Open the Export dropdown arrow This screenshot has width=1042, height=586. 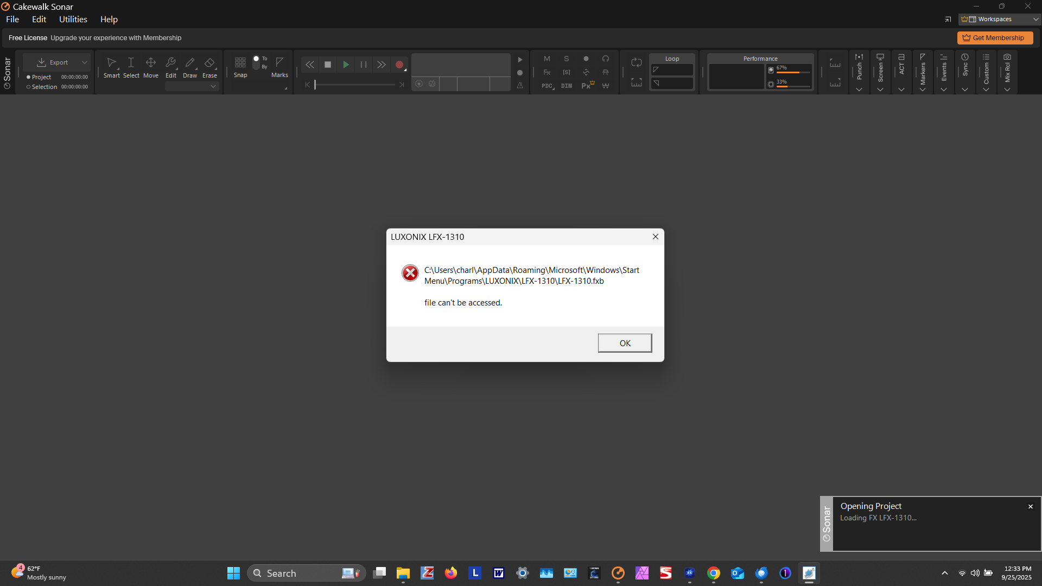tap(85, 62)
